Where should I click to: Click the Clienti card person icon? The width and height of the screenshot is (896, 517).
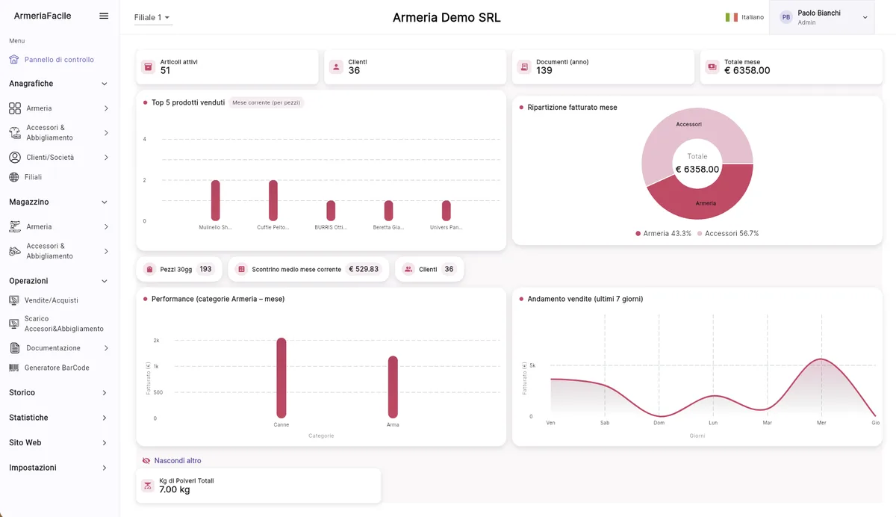coord(336,66)
